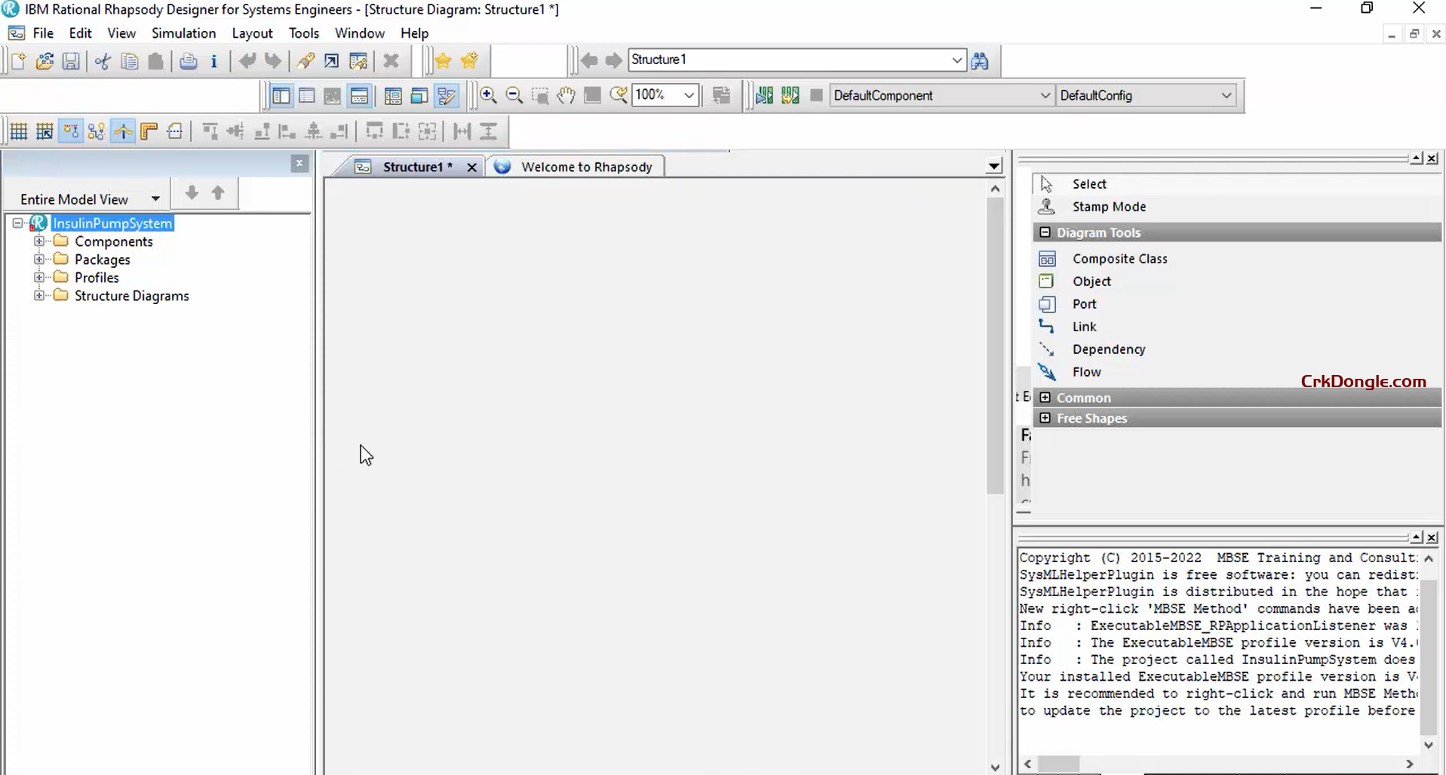
Task: Collapse the Free Shapes section
Action: click(1045, 417)
